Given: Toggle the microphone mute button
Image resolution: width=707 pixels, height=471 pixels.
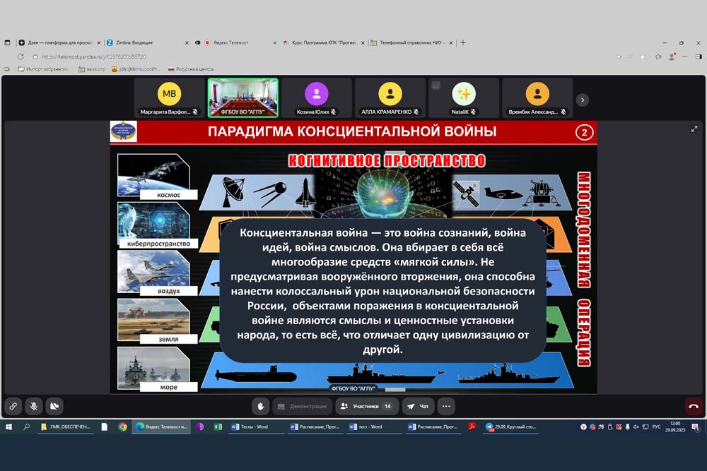Looking at the screenshot, I should [33, 406].
